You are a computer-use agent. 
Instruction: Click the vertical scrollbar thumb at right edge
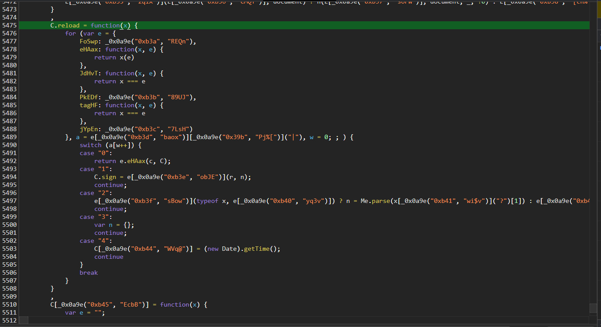[593, 308]
